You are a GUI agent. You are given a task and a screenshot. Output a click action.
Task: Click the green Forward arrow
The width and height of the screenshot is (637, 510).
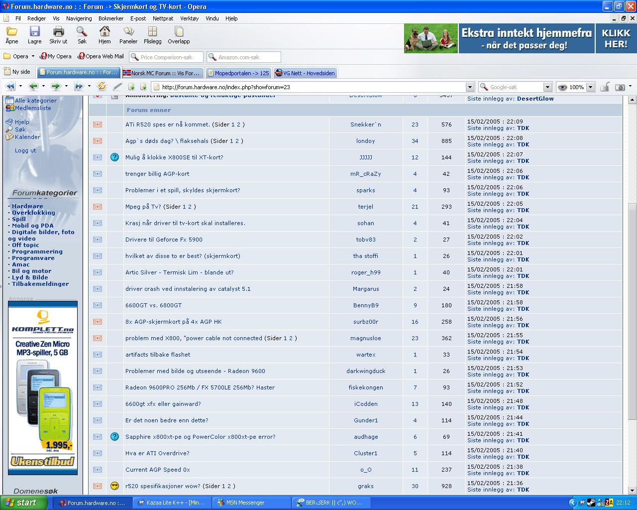tap(56, 87)
